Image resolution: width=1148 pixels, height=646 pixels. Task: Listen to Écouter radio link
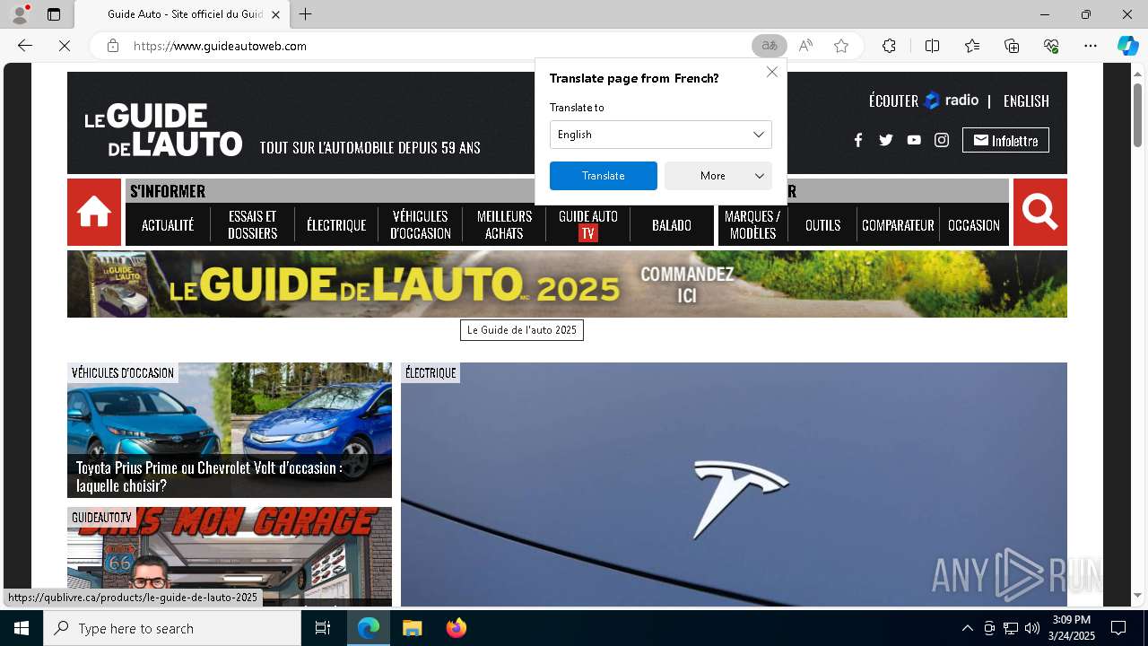924,100
